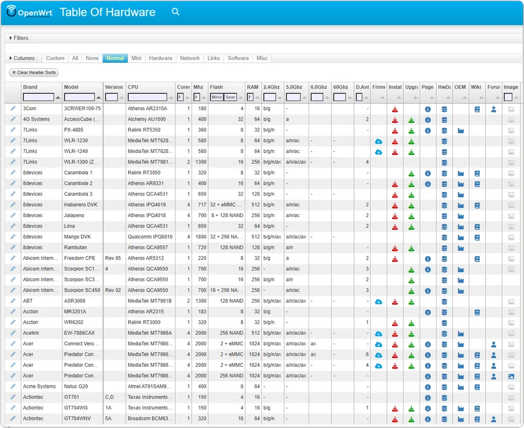Switch to the Hardware columns tab
The image size is (524, 428).
(x=160, y=58)
